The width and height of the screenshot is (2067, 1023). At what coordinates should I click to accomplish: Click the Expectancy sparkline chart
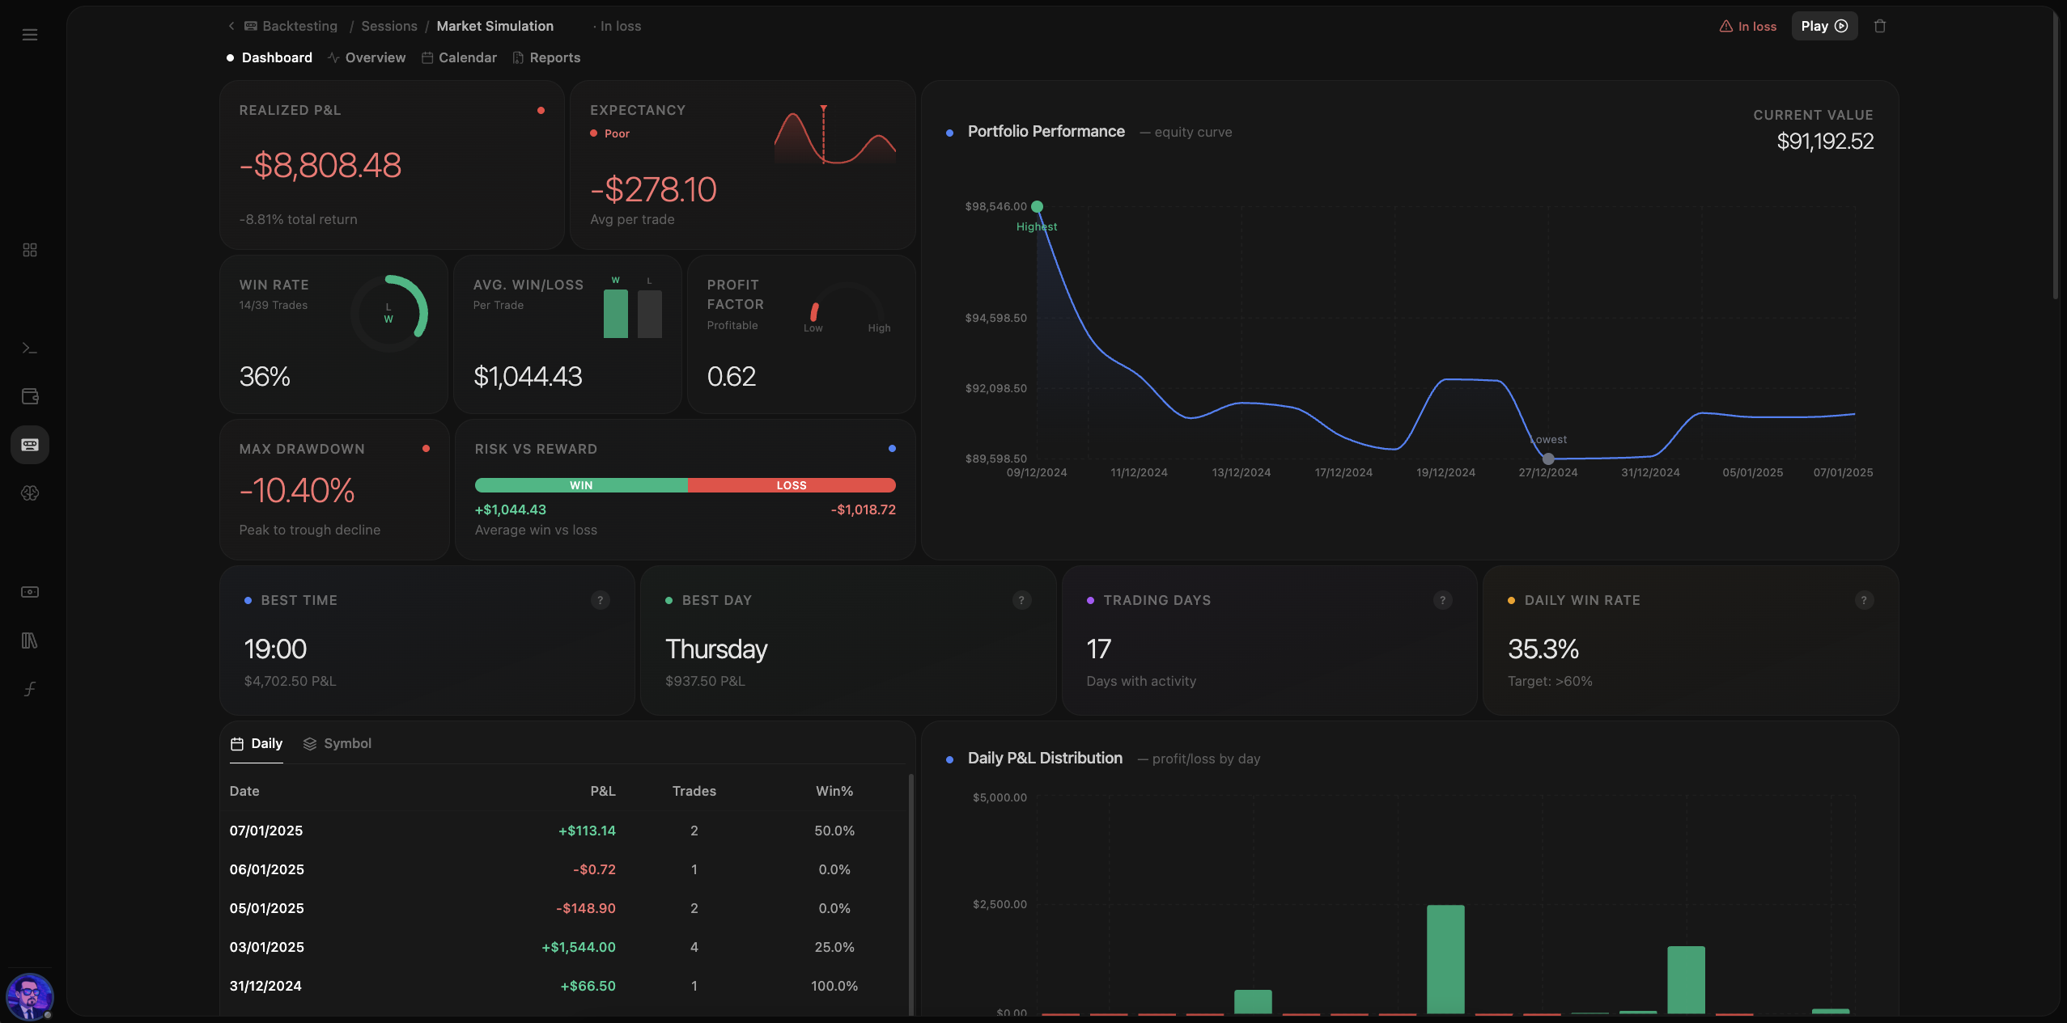pos(835,134)
